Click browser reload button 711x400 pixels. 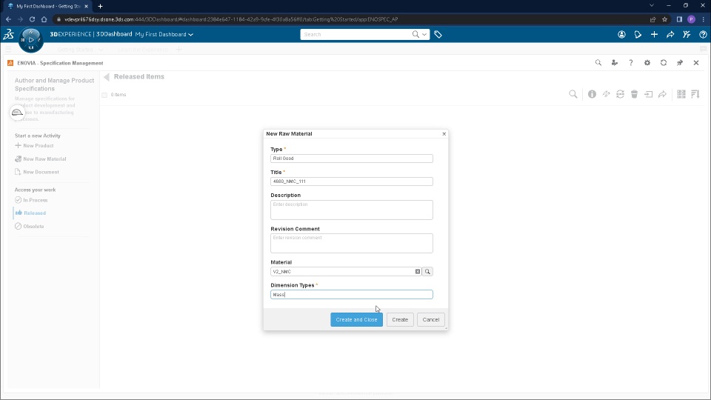point(32,19)
